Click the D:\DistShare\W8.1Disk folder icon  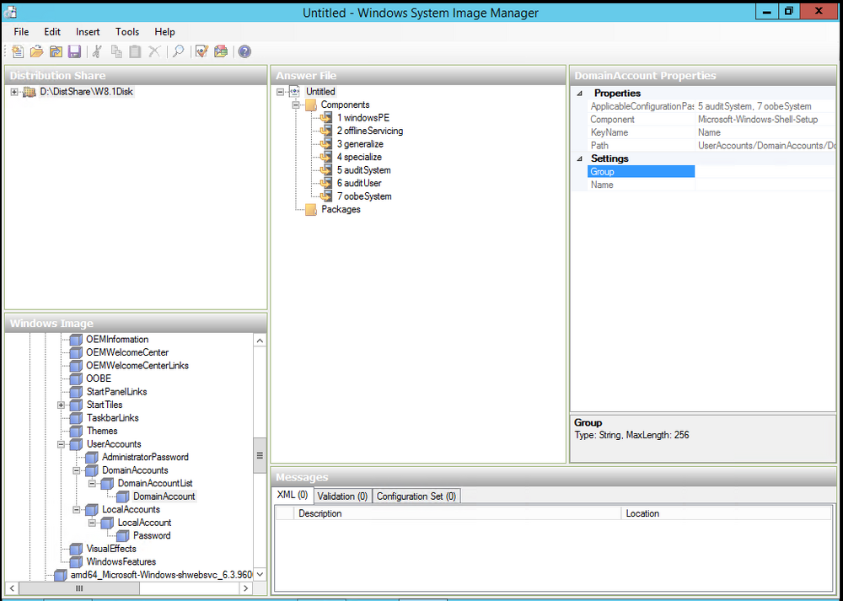pos(30,92)
